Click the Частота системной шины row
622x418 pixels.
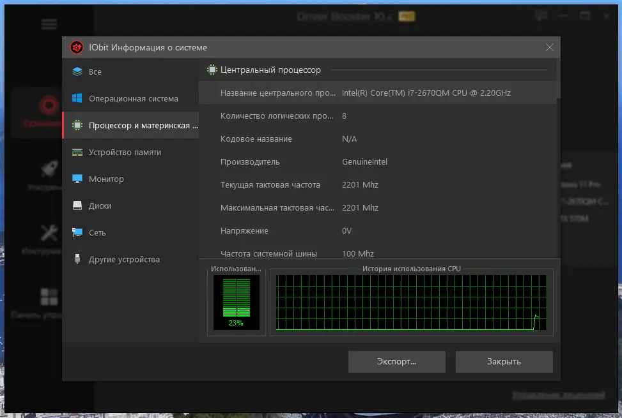click(378, 253)
